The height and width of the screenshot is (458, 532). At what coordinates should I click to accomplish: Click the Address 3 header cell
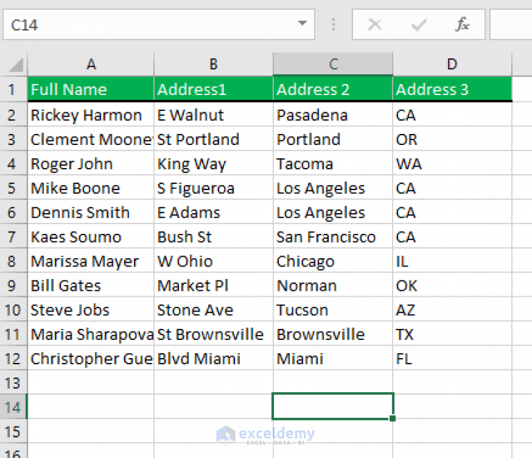coord(452,90)
